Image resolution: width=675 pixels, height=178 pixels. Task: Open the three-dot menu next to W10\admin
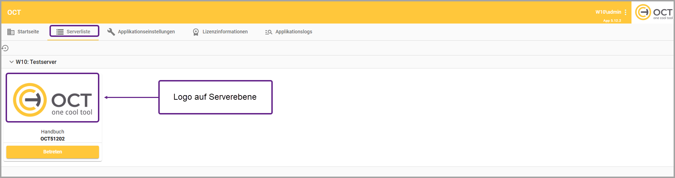pos(626,12)
